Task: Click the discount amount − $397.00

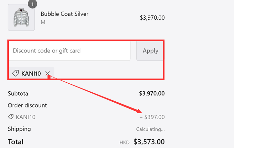Action: click(x=152, y=117)
